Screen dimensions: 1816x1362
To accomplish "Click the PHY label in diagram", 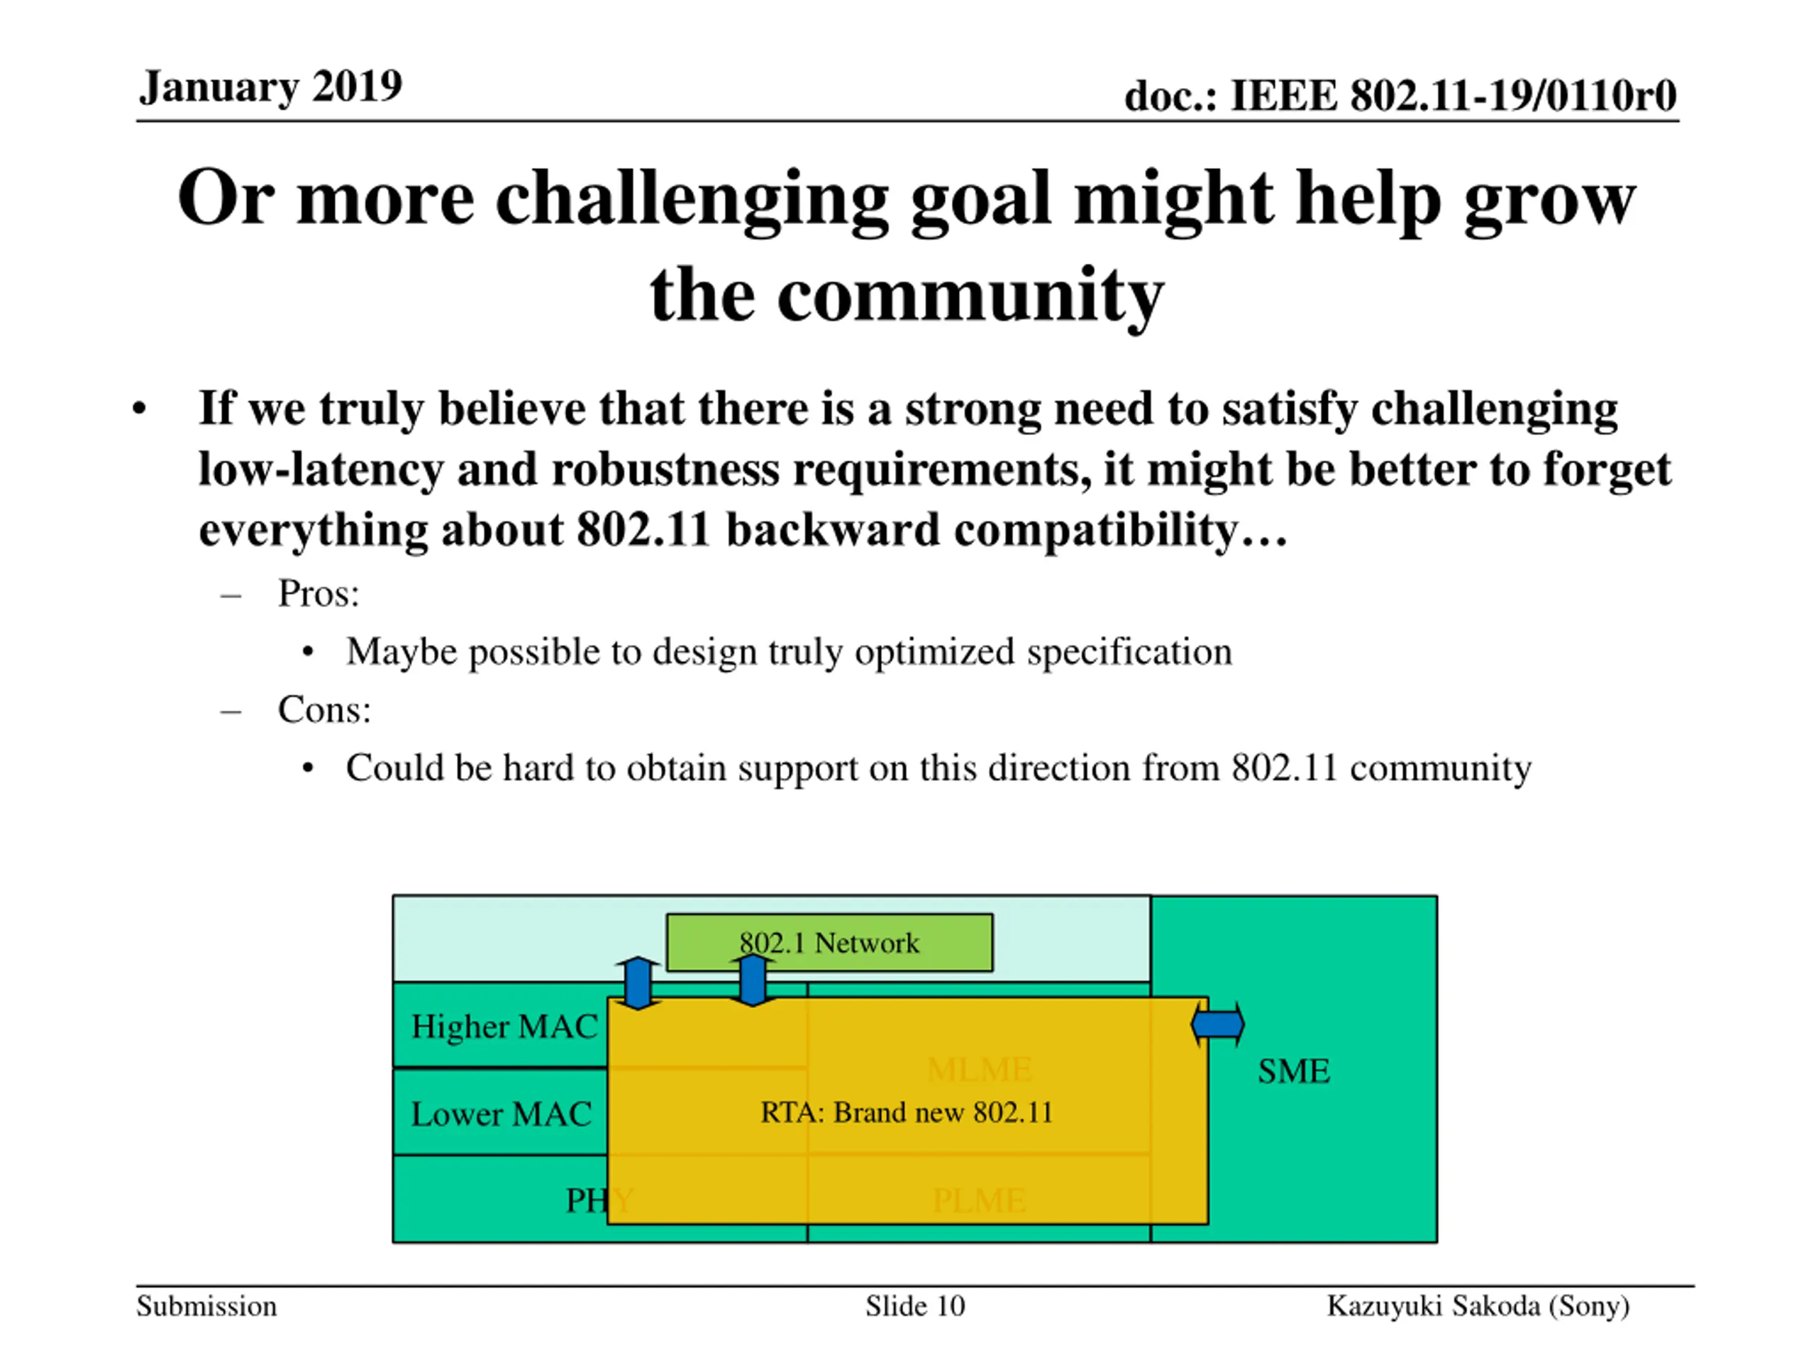I will pos(599,1200).
